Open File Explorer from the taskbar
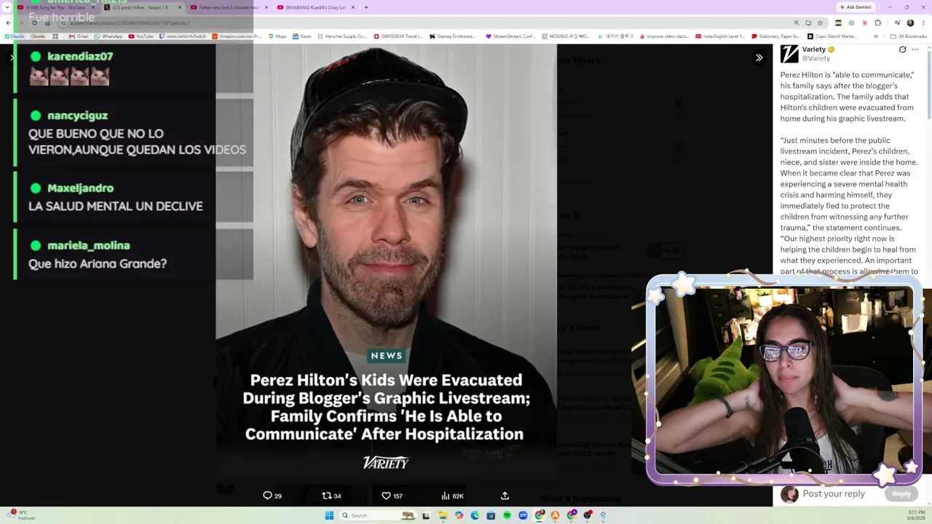The width and height of the screenshot is (932, 524). click(x=443, y=515)
